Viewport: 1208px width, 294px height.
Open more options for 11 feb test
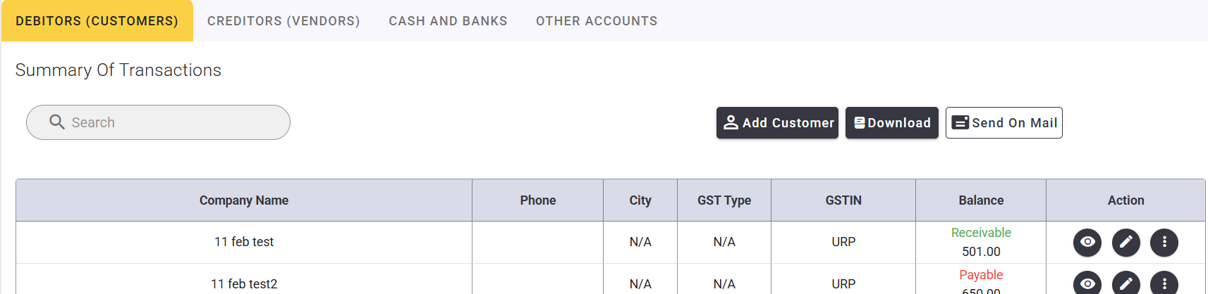pyautogui.click(x=1164, y=242)
